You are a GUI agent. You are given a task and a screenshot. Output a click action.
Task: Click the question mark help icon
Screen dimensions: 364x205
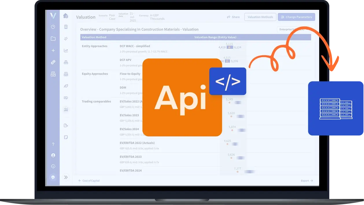pyautogui.click(x=53, y=144)
